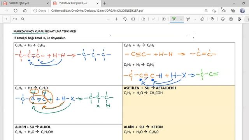Go to the browser home page
Screen dimensions: 249x140
point(25,10)
